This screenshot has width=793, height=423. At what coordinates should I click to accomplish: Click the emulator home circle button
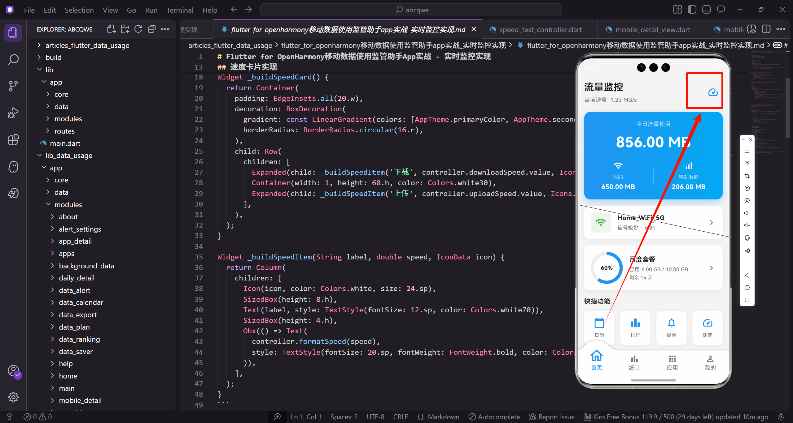747,288
